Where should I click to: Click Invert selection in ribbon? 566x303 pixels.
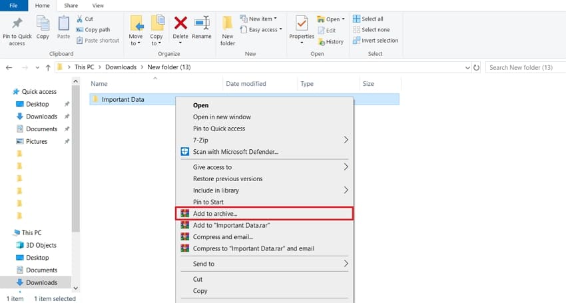[376, 41]
